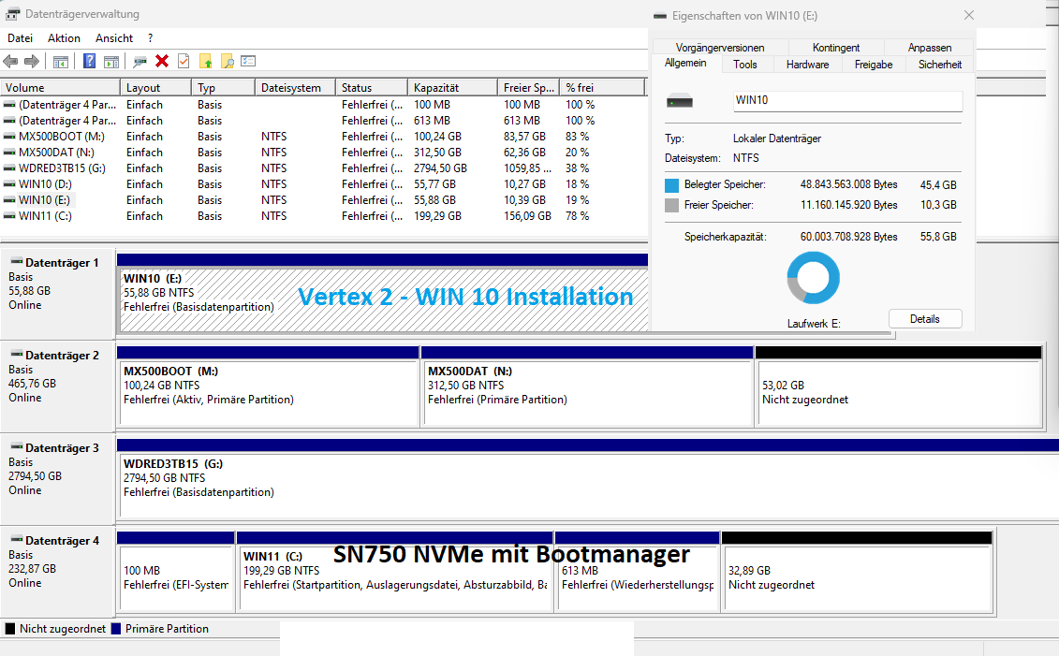Switch to the Kontingent tab

coord(836,47)
